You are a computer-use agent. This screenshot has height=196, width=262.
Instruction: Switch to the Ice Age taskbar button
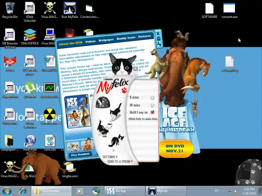tap(125, 191)
